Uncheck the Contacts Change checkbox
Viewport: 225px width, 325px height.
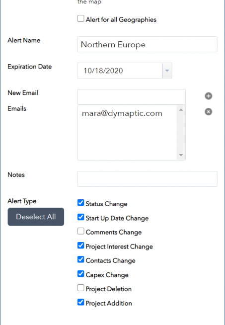click(81, 259)
